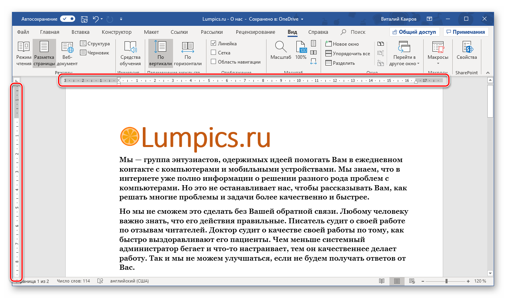The width and height of the screenshot is (506, 298).
Task: Select Print Layout view (Разметка страницы)
Action: (x=44, y=53)
